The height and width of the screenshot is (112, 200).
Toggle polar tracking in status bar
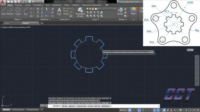[143, 110]
